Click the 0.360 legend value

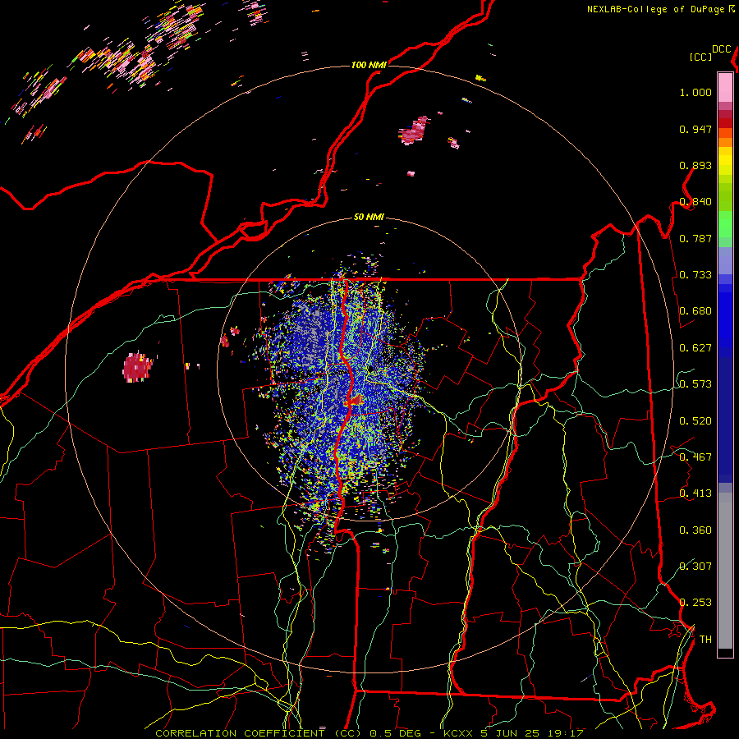click(x=695, y=530)
